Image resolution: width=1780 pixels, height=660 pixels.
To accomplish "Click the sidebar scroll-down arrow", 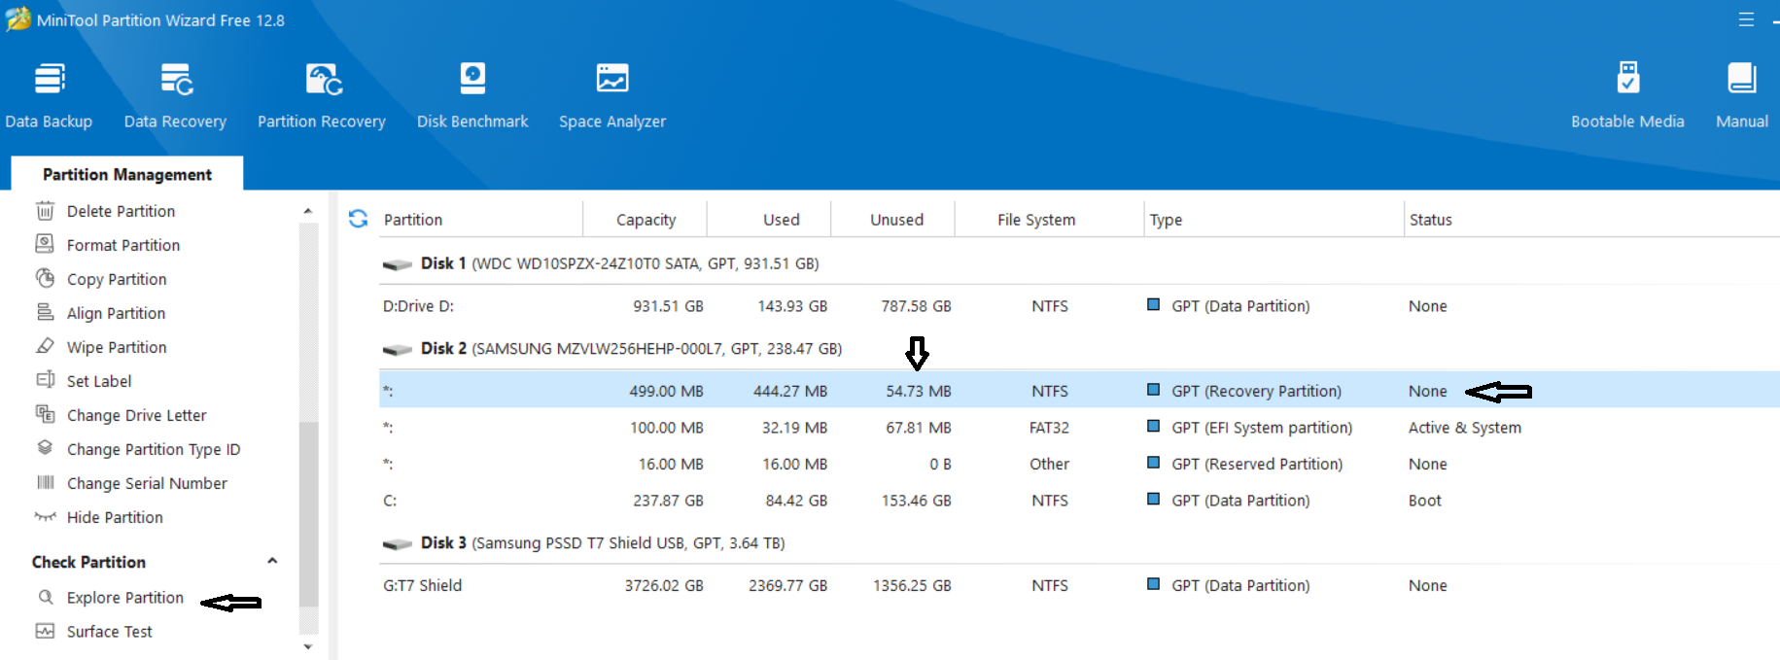I will click(308, 646).
